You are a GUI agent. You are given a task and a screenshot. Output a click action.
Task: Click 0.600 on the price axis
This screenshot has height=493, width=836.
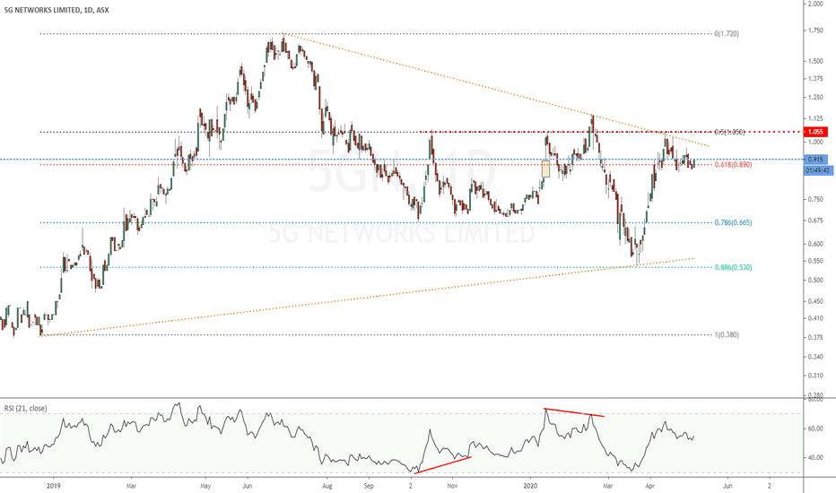pyautogui.click(x=815, y=244)
